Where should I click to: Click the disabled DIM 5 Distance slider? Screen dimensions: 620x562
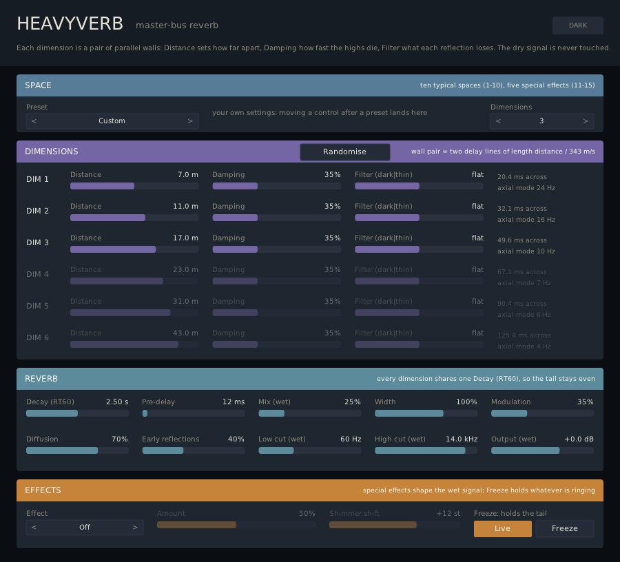pyautogui.click(x=134, y=313)
